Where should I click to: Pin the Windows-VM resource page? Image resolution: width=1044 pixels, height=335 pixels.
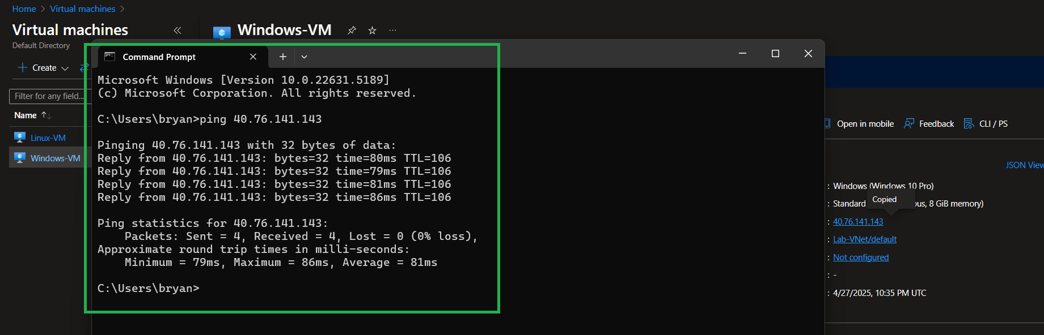352,31
